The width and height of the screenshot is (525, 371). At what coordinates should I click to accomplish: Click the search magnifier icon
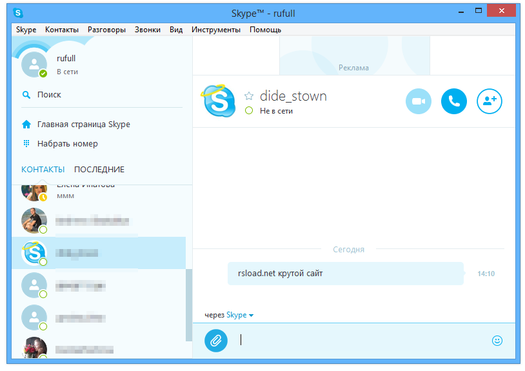point(26,95)
